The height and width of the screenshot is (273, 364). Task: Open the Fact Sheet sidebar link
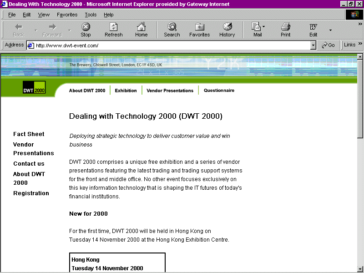click(29, 134)
